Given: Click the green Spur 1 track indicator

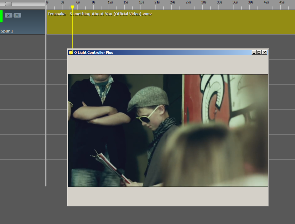Looking at the screenshot, I should point(1,16).
